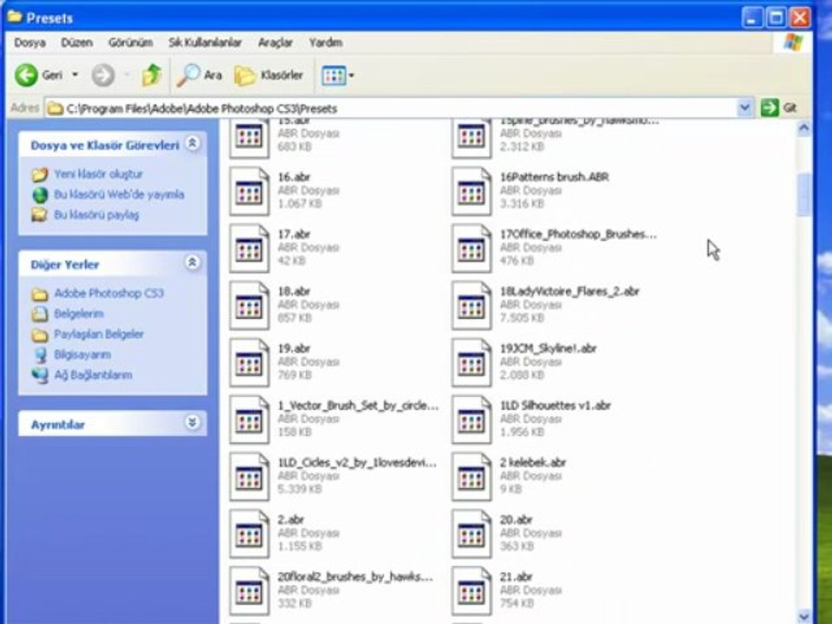This screenshot has width=832, height=624.
Task: Click the Ağ Bağlantılarım network icon
Action: click(x=40, y=375)
